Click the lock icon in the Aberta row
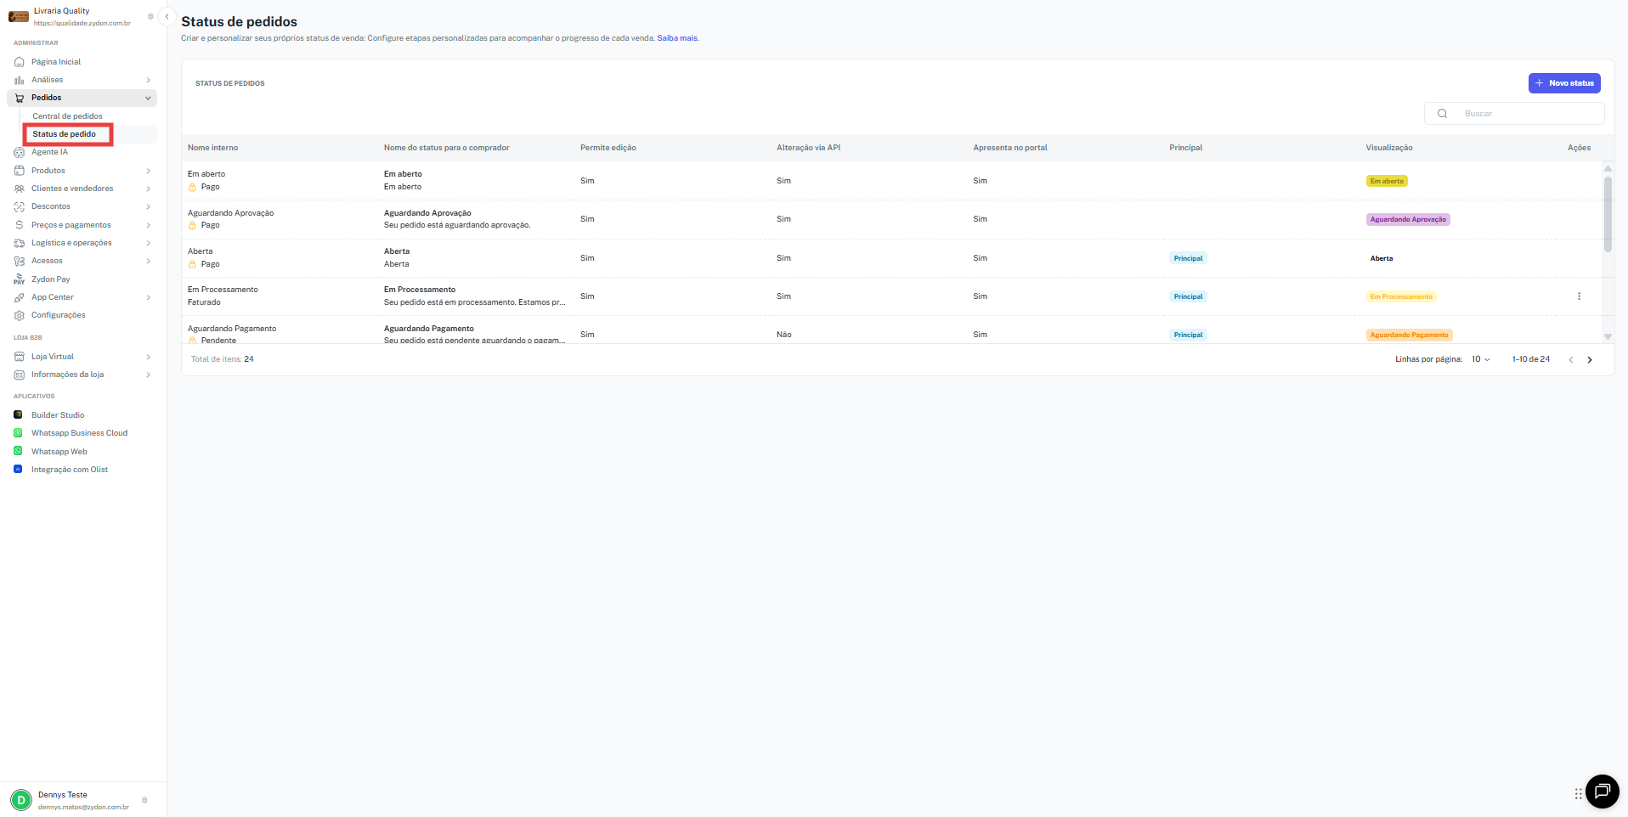1628x817 pixels. point(192,264)
